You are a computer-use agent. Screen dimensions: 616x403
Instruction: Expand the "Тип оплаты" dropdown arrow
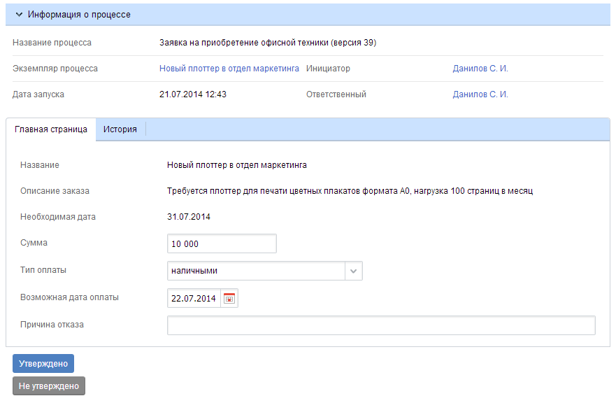(353, 271)
